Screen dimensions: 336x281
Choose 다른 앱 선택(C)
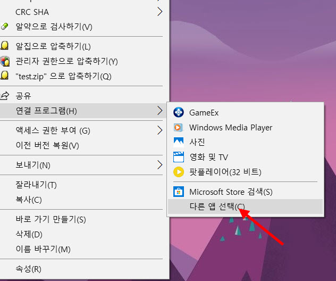246,206
